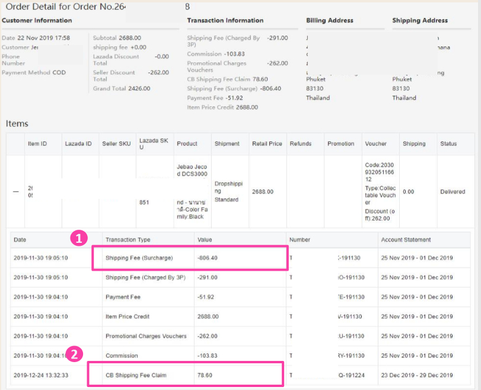
Task: Click the Status column header
Action: pos(448,144)
